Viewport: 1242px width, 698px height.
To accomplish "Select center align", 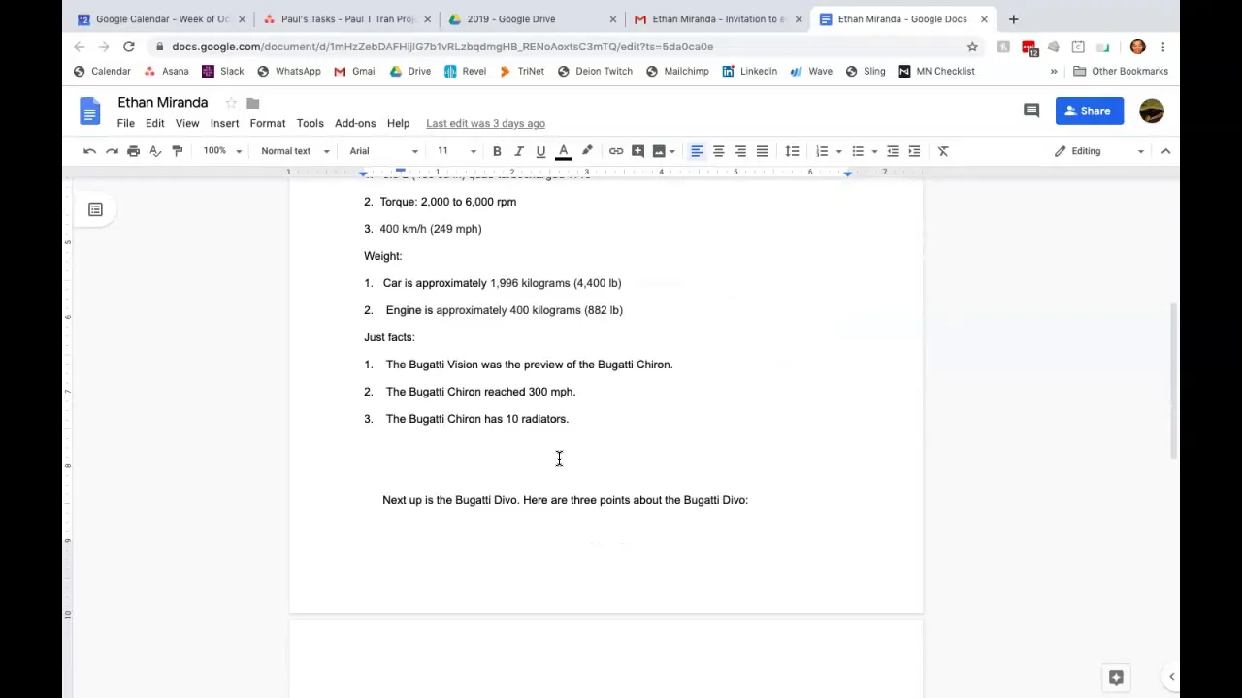I will click(x=719, y=151).
